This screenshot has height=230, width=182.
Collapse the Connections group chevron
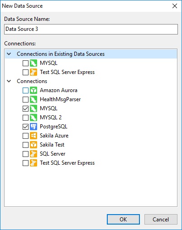(x=9, y=81)
